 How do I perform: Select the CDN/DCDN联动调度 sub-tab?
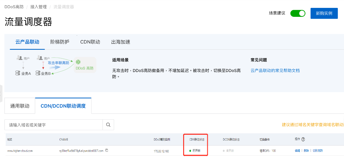pos(63,106)
